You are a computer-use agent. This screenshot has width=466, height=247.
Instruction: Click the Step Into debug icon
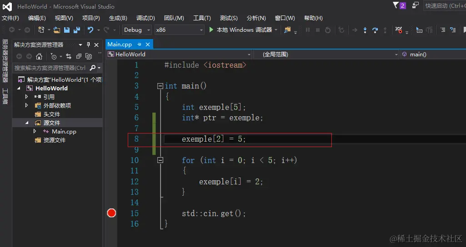(x=365, y=30)
